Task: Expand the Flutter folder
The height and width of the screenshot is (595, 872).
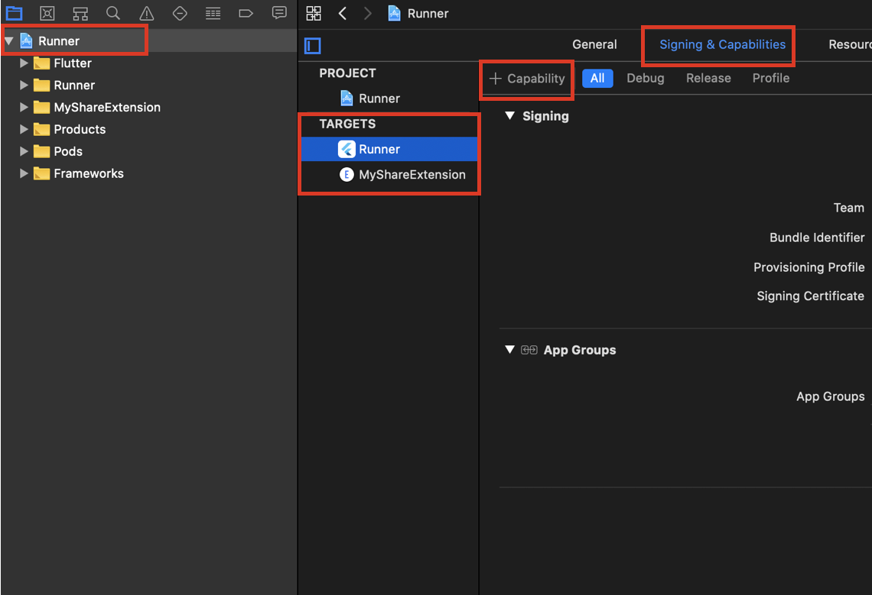Action: point(24,63)
